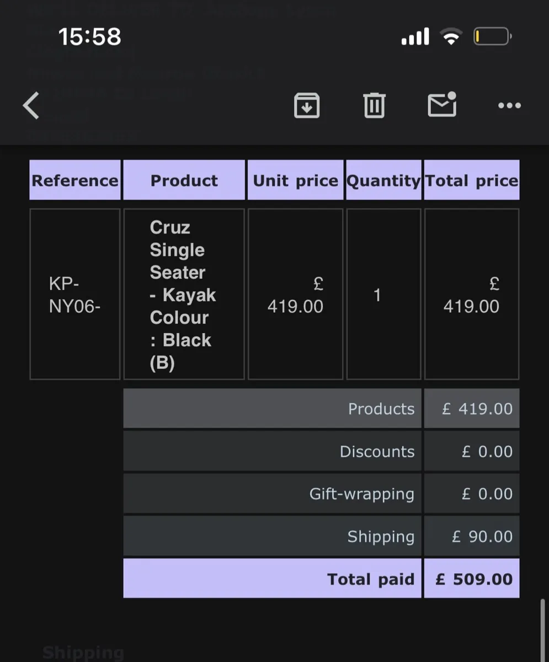Tap the cellular signal bars icon

pos(415,37)
